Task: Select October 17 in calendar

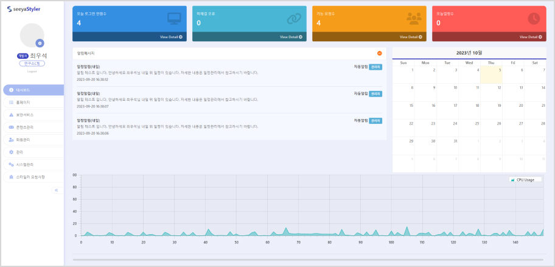Action: click(447, 110)
